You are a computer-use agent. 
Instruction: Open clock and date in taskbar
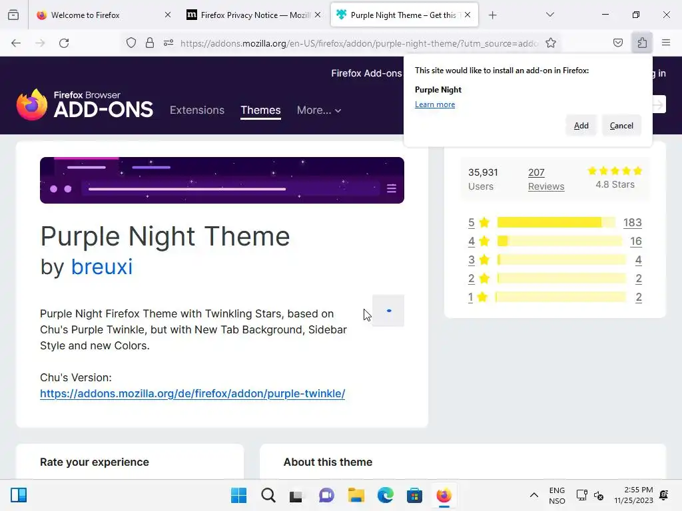click(634, 495)
